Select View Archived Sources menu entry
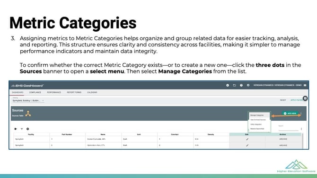 (259, 120)
